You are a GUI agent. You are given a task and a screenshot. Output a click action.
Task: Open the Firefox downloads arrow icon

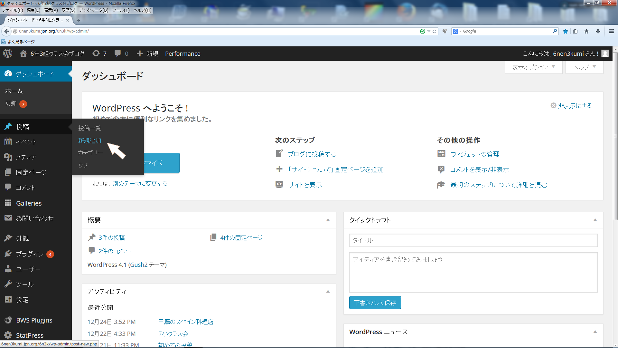pyautogui.click(x=598, y=31)
